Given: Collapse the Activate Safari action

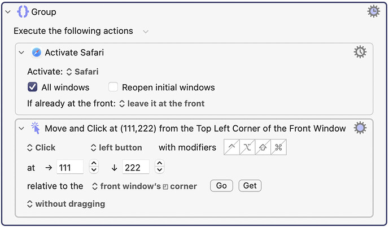Looking at the screenshot, I should pos(21,53).
